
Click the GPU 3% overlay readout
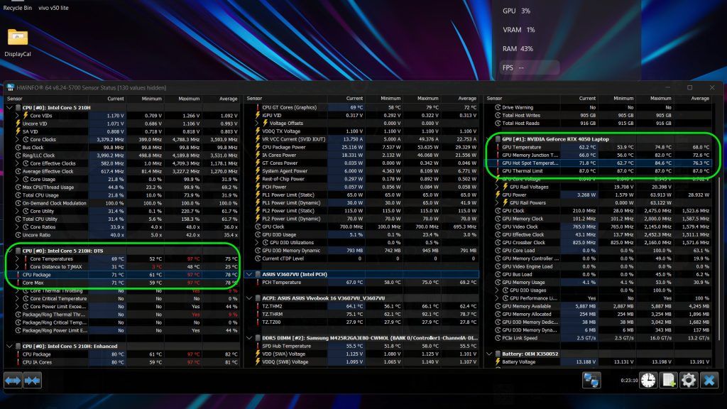coord(516,11)
